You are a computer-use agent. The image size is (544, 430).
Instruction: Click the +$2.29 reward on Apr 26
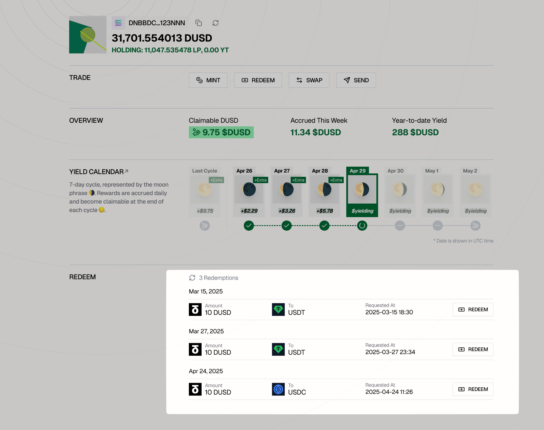coord(249,211)
